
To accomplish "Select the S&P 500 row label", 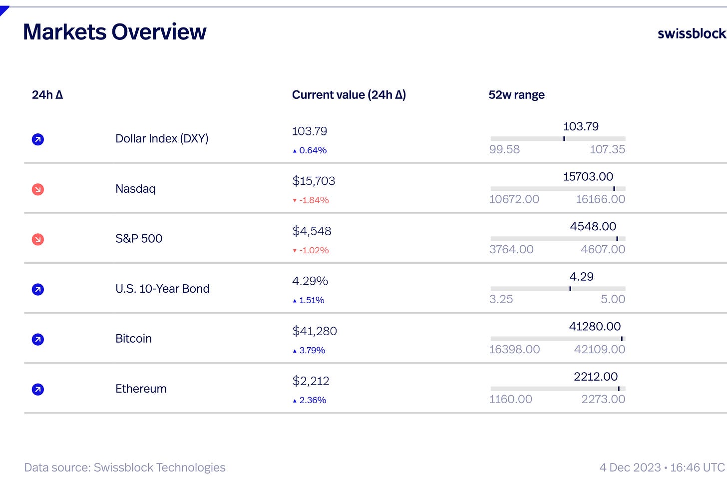I will 139,239.
